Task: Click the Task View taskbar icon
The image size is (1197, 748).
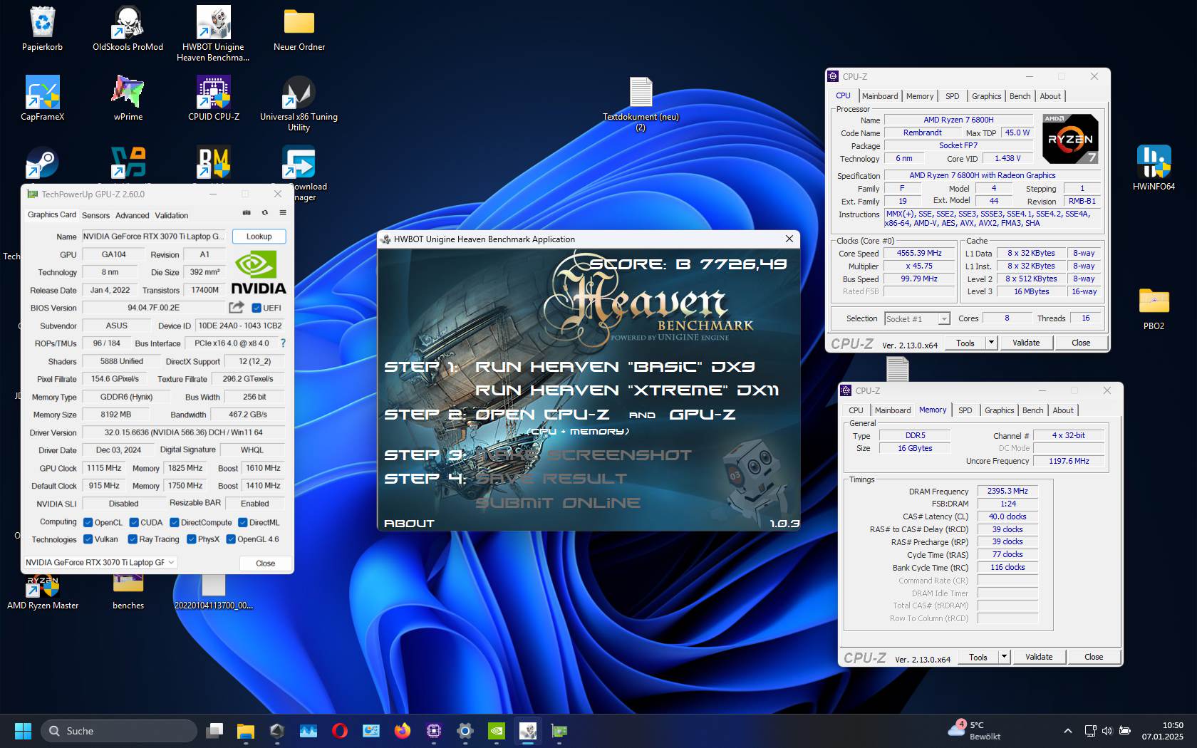Action: pyautogui.click(x=214, y=731)
